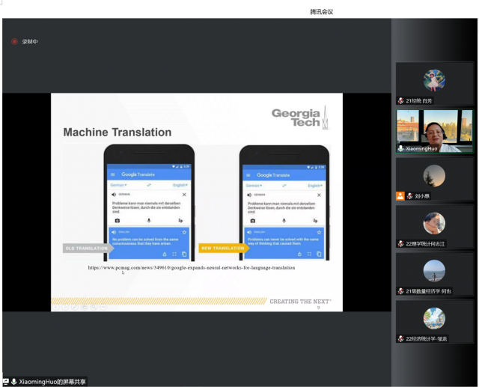The image size is (479, 387).
Task: Copy translation icon on left phone
Action: point(184,254)
